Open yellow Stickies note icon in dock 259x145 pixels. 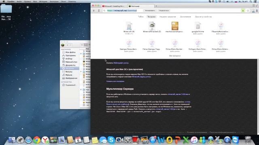(x=95, y=140)
